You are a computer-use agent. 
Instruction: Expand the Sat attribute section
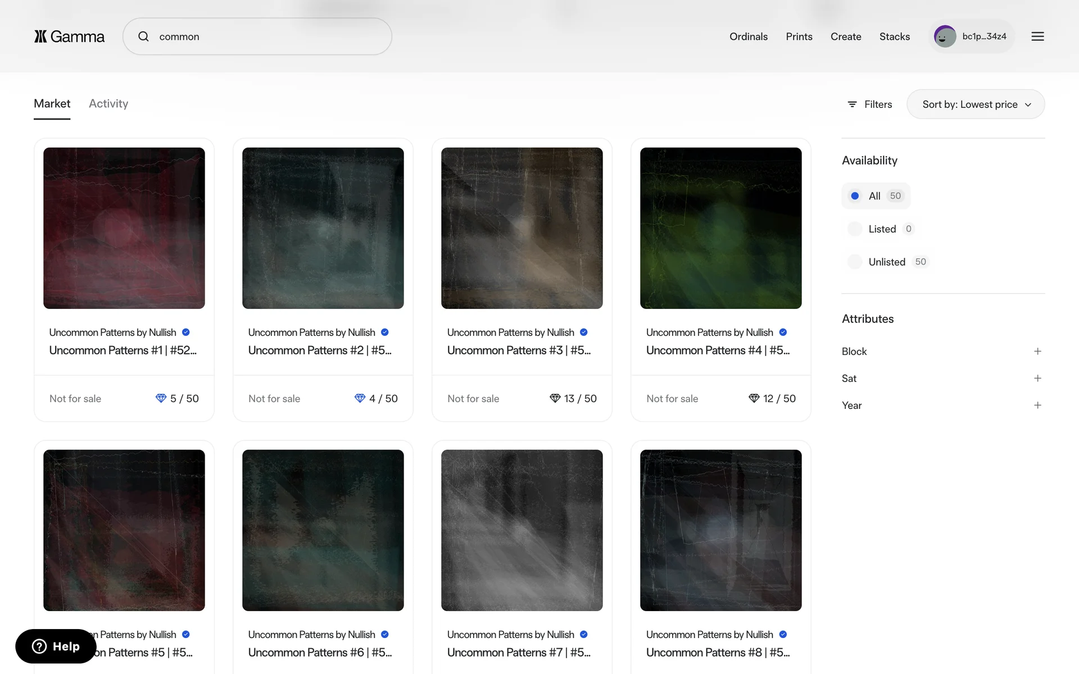pos(1037,379)
